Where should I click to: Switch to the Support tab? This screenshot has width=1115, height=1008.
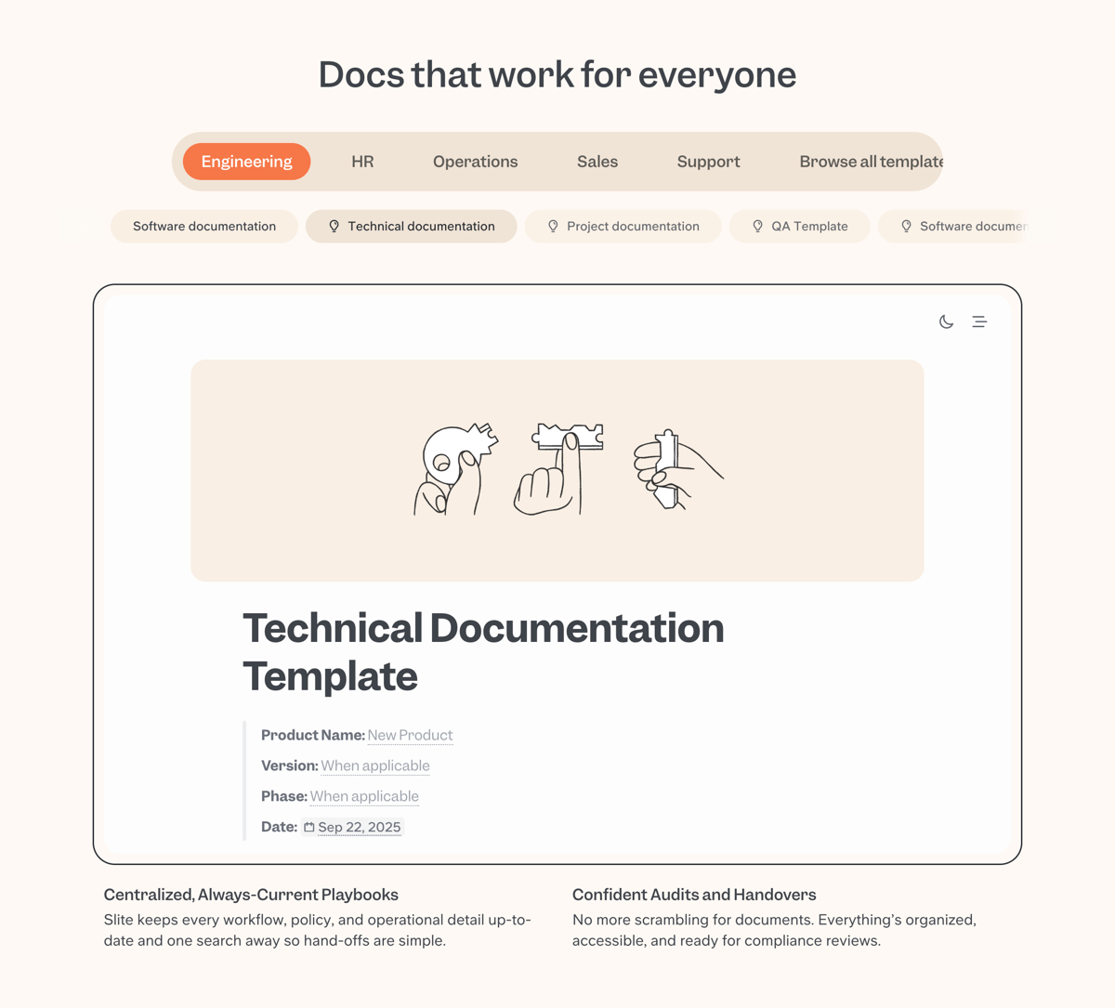(x=708, y=161)
